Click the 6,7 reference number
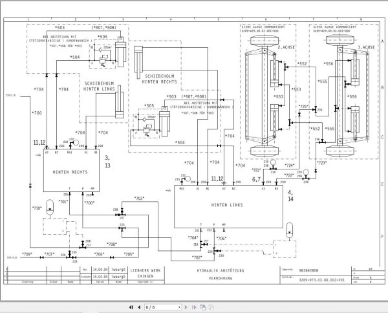The height and width of the screenshot is (313, 388). pos(256,180)
